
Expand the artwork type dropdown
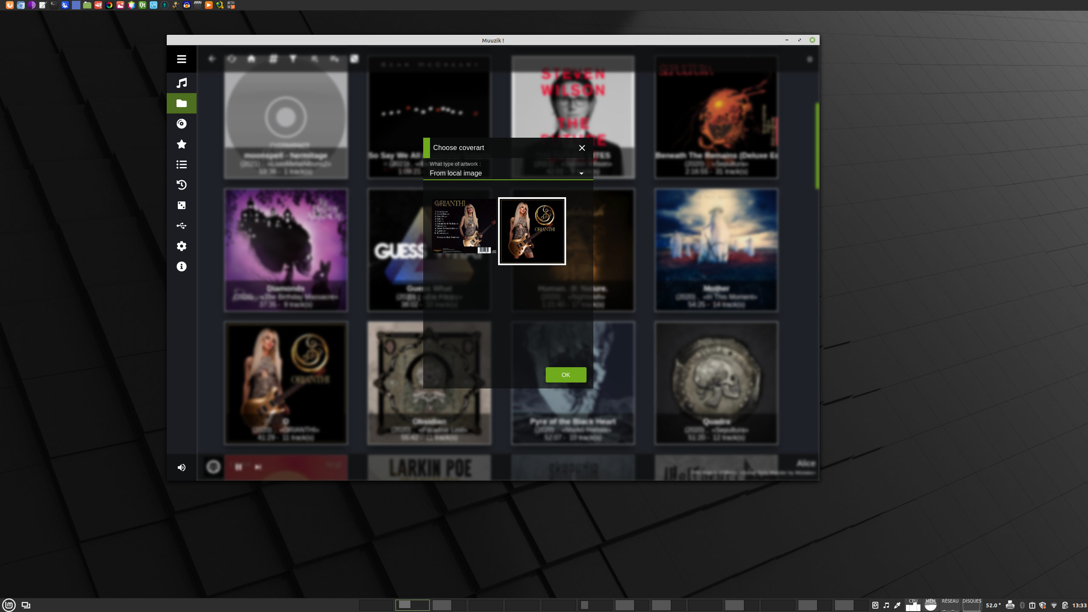tap(508, 173)
